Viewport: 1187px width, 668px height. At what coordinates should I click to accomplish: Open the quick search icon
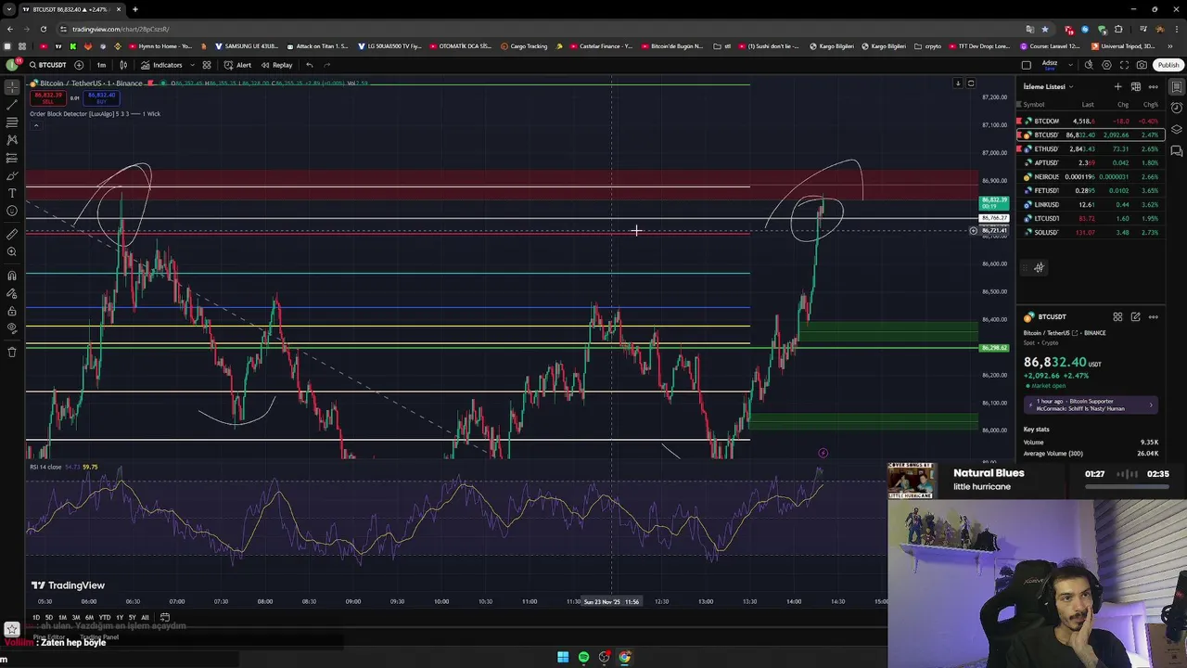coord(1089,65)
